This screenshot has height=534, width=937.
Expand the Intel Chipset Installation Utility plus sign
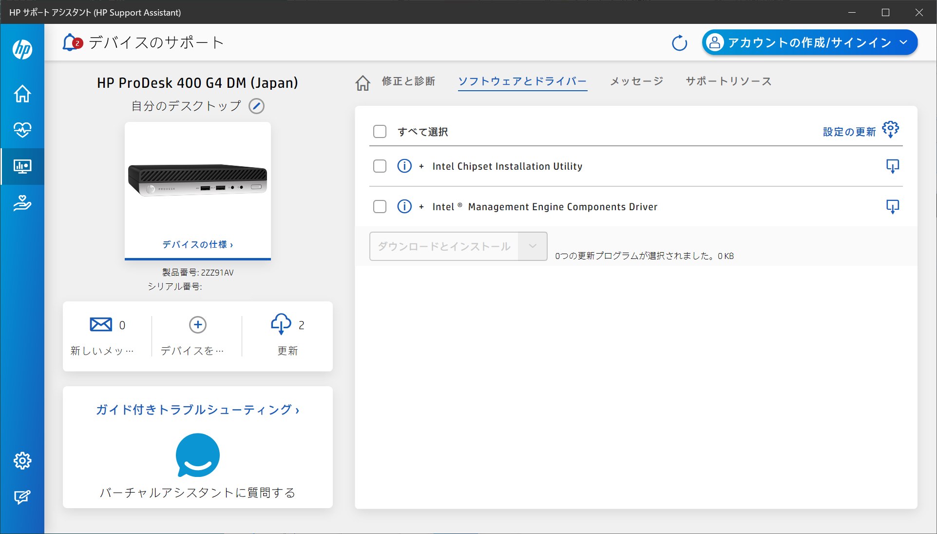tap(421, 166)
